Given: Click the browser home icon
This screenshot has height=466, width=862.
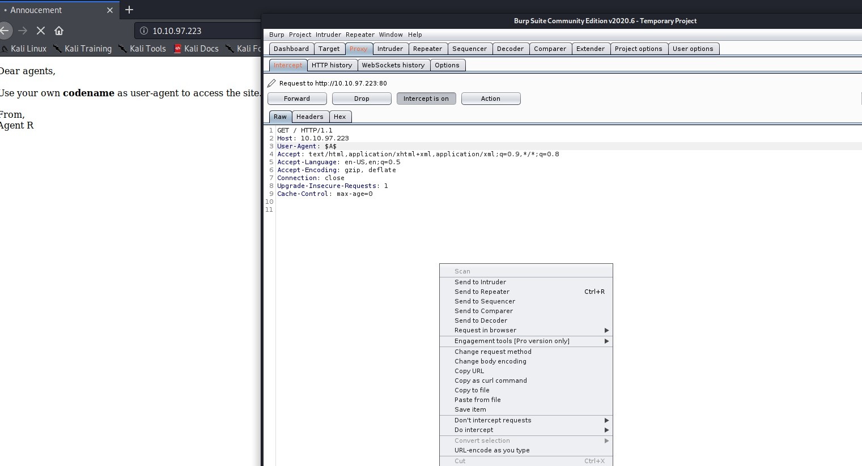Looking at the screenshot, I should (x=59, y=31).
